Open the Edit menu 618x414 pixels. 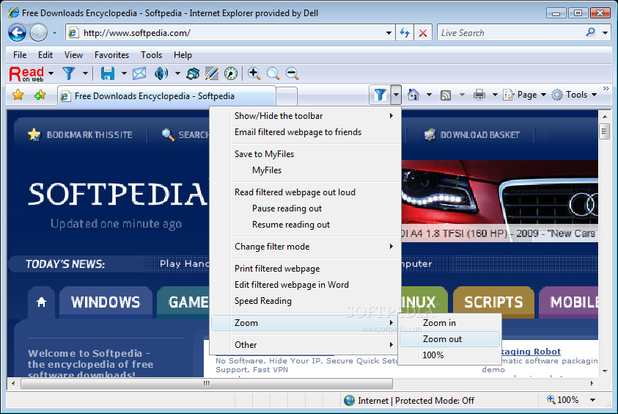(x=45, y=55)
